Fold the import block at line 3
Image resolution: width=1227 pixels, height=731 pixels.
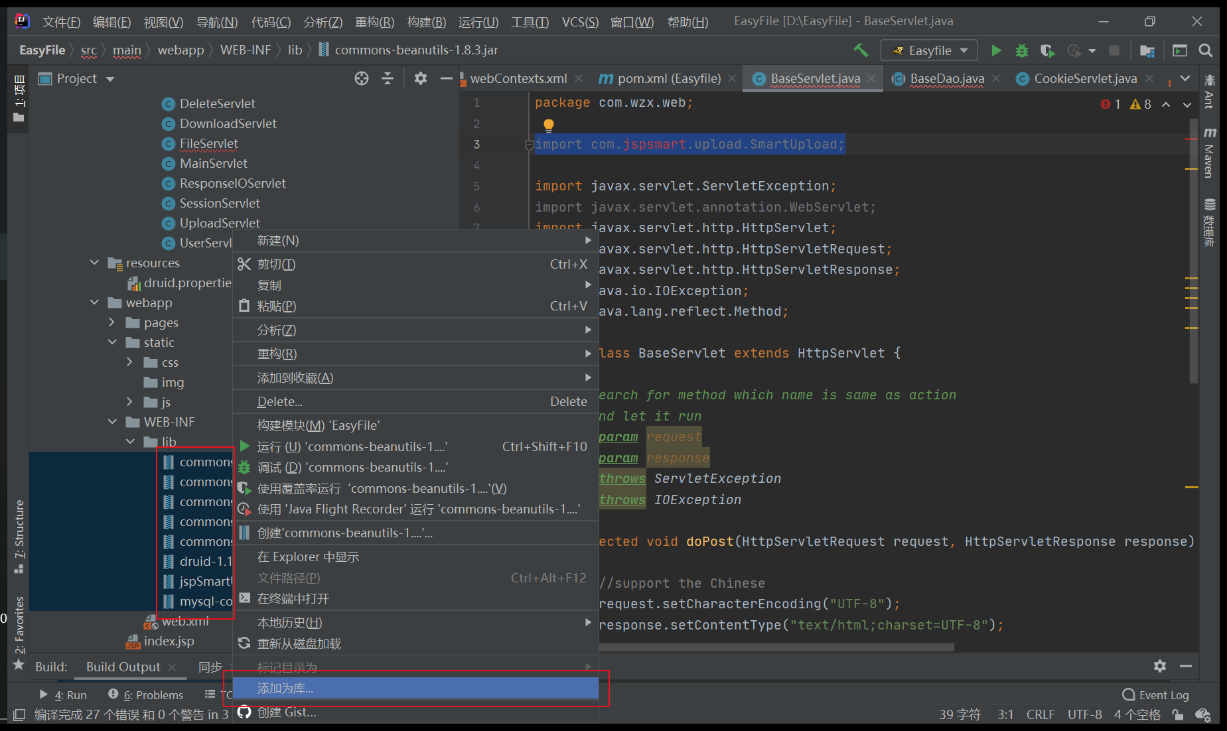529,145
